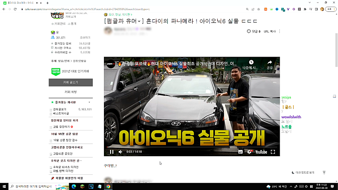This screenshot has height=190, width=338.
Task: Switch to 다크 모드로 보기 dark mode
Action: click(303, 173)
